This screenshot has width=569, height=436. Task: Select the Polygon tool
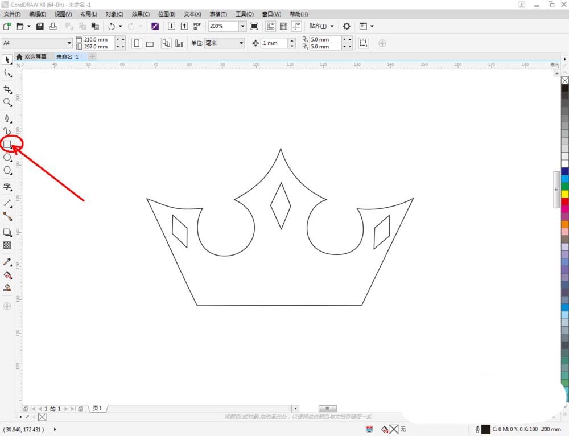coord(7,170)
